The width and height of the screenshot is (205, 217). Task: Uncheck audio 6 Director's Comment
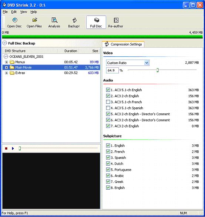[x=108, y=120]
